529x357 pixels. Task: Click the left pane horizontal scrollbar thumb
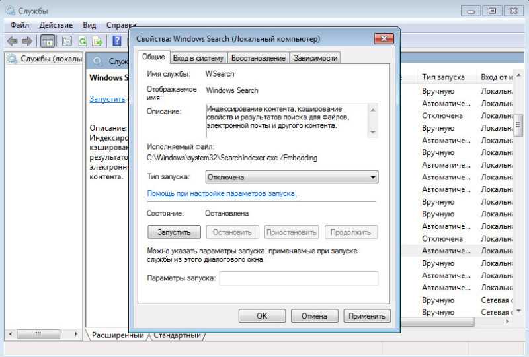(38, 334)
